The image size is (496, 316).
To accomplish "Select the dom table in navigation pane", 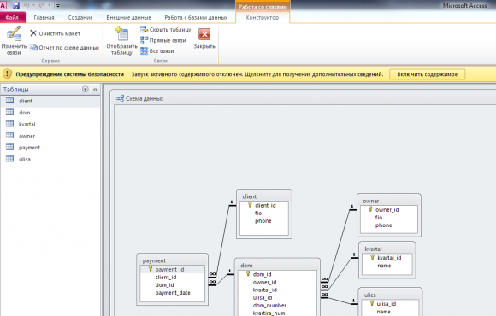I will coord(50,113).
